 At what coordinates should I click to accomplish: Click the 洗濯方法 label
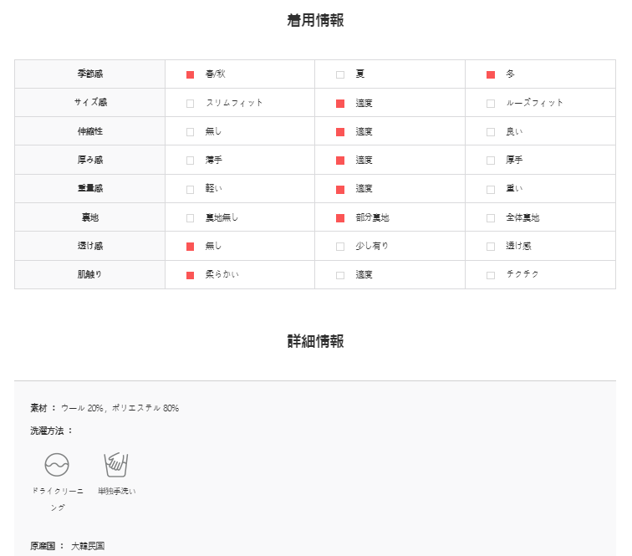click(x=47, y=431)
